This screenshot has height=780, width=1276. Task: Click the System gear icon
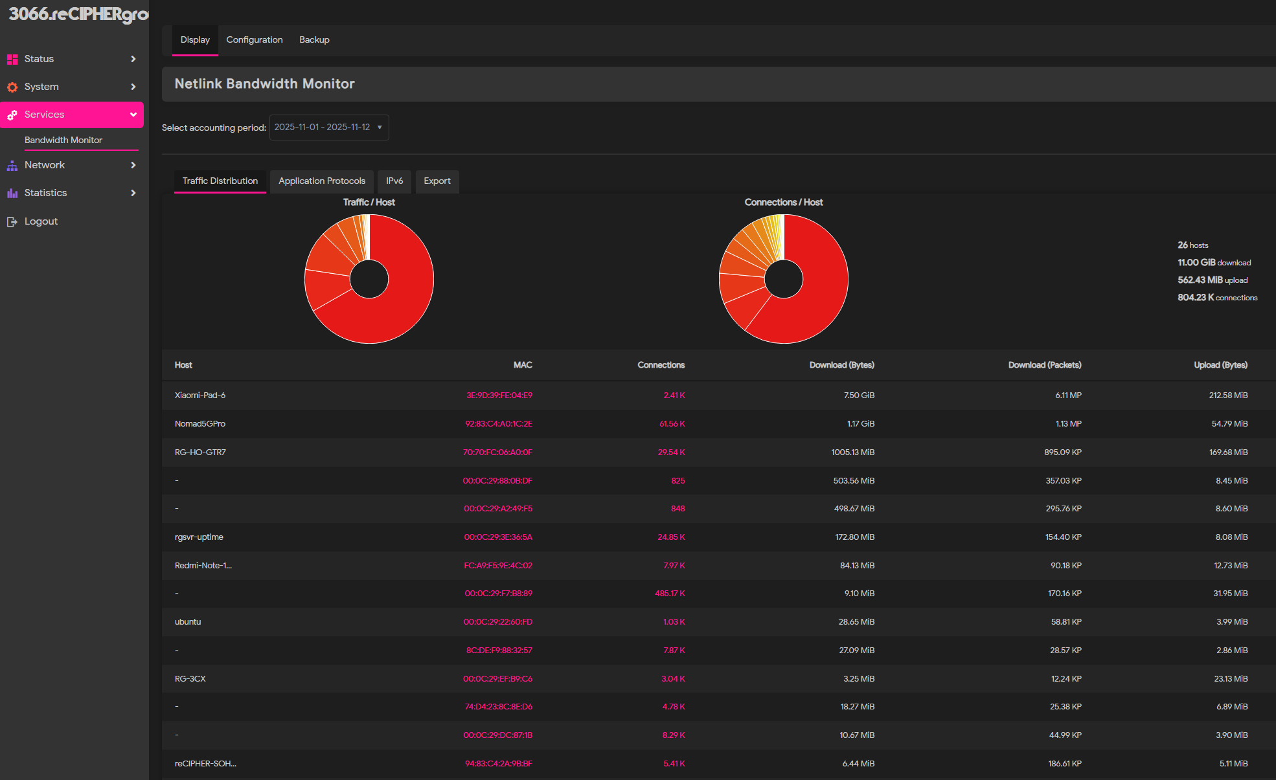(x=12, y=87)
